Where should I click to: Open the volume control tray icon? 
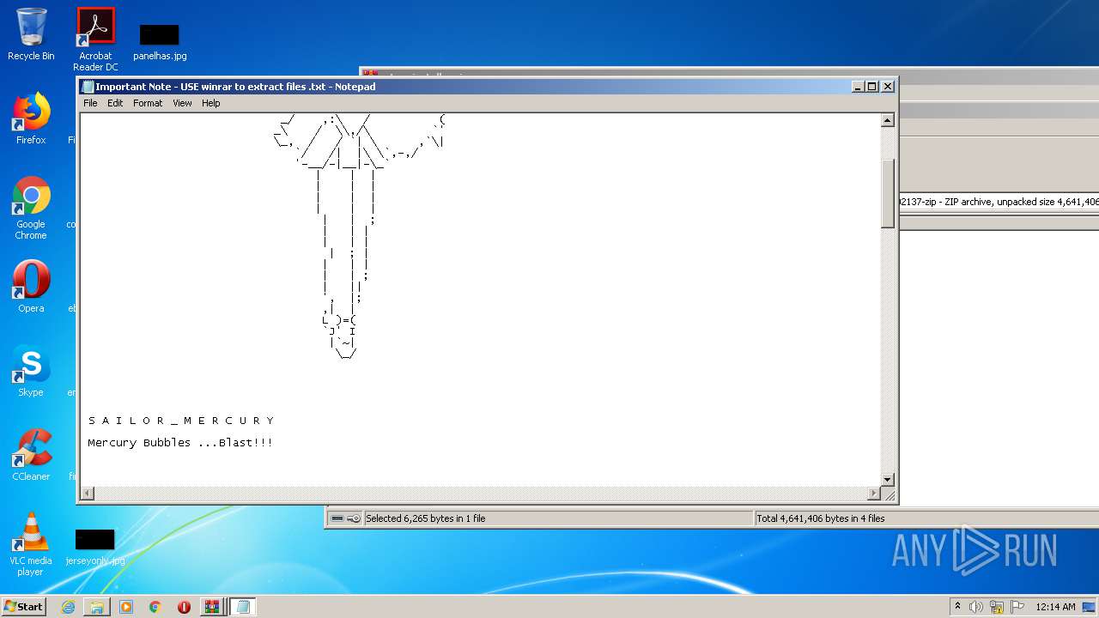click(976, 607)
